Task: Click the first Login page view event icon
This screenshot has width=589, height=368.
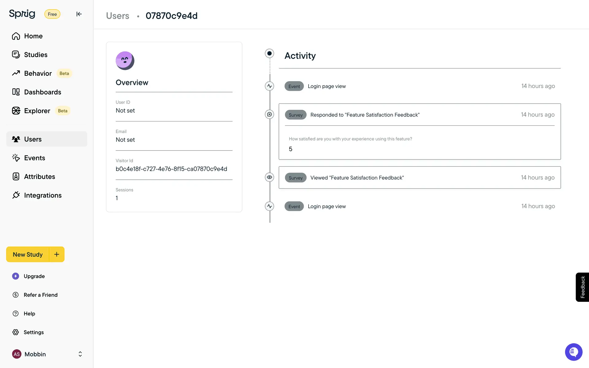Action: pos(269,86)
